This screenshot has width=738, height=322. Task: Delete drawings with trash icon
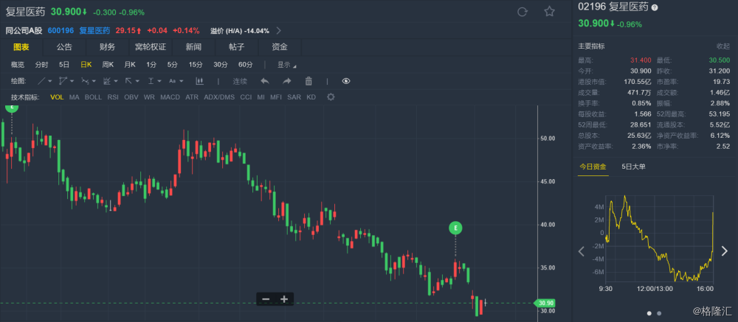[x=308, y=81]
